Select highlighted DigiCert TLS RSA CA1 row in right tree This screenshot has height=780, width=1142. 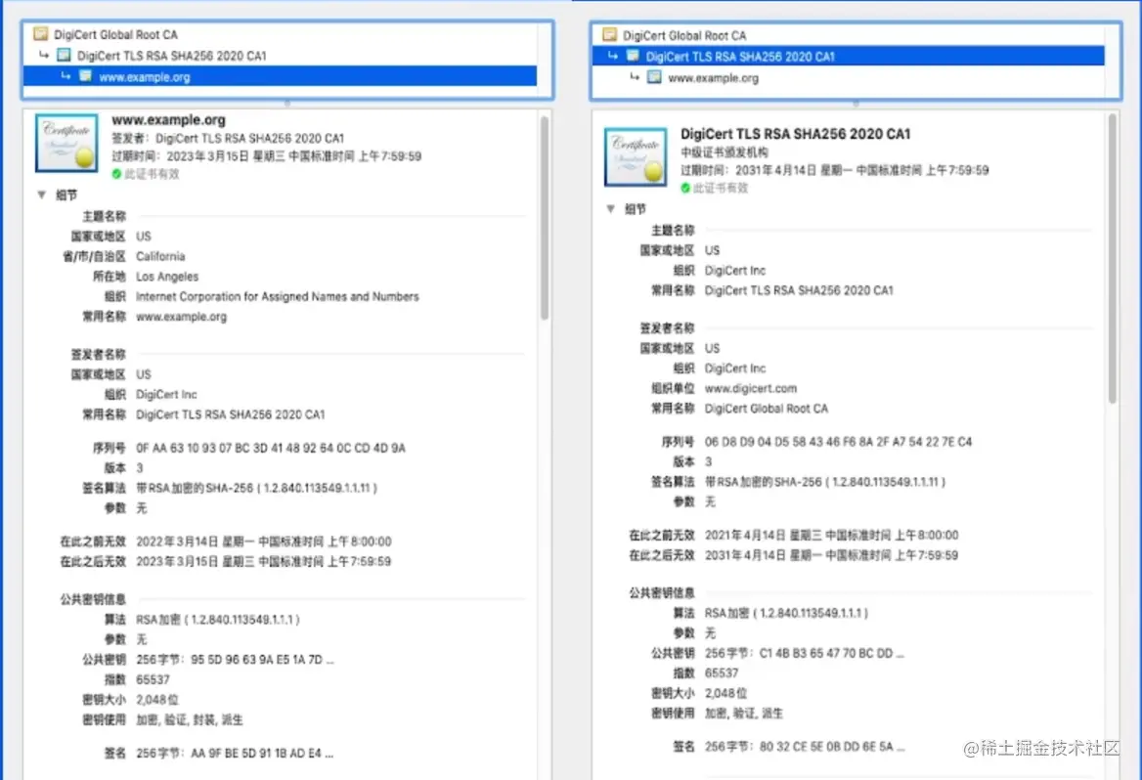pyautogui.click(x=849, y=56)
